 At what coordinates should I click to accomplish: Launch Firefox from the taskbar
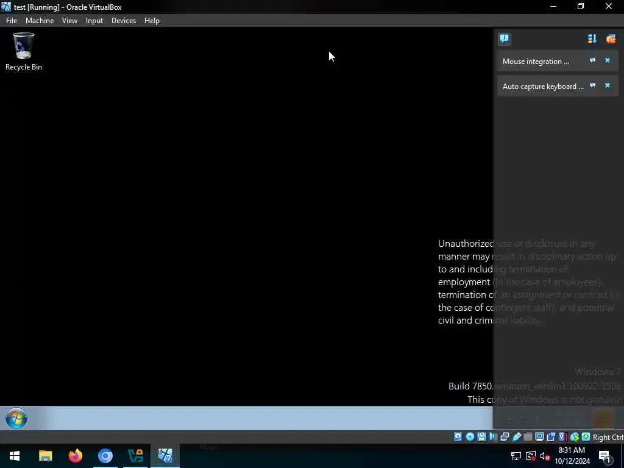[x=75, y=456]
